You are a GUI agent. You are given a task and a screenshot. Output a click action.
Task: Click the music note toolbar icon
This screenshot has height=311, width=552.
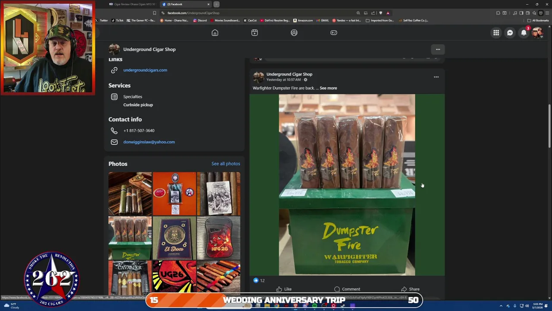tap(514, 13)
